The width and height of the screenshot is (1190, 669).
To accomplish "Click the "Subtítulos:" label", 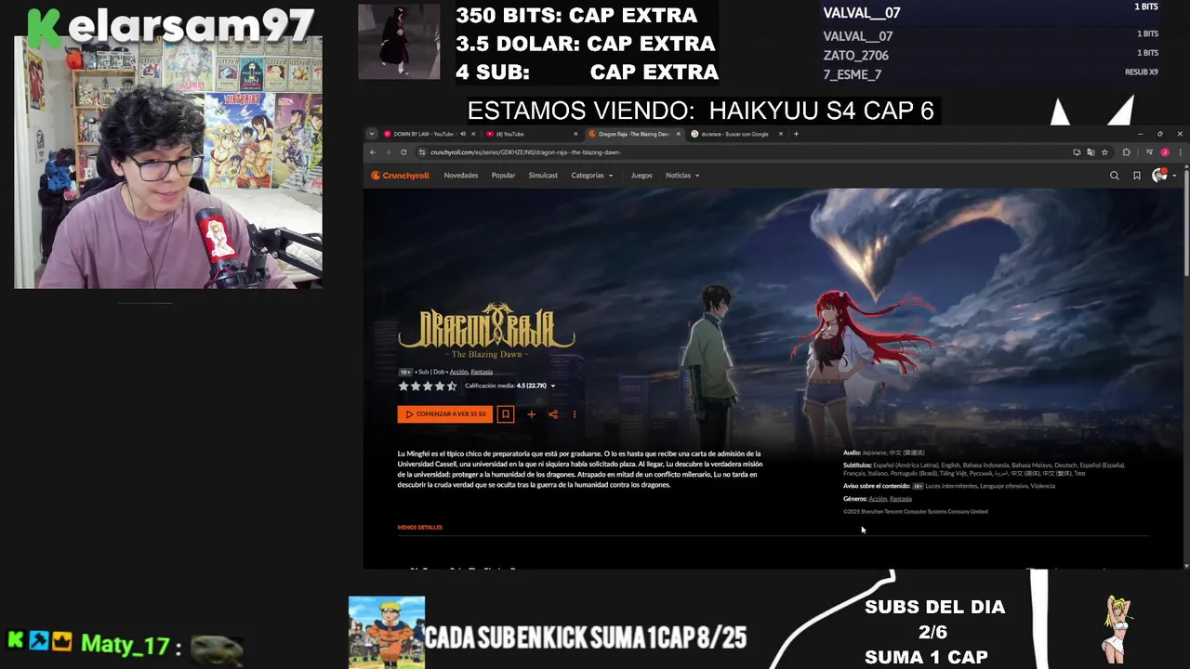I will pos(857,466).
